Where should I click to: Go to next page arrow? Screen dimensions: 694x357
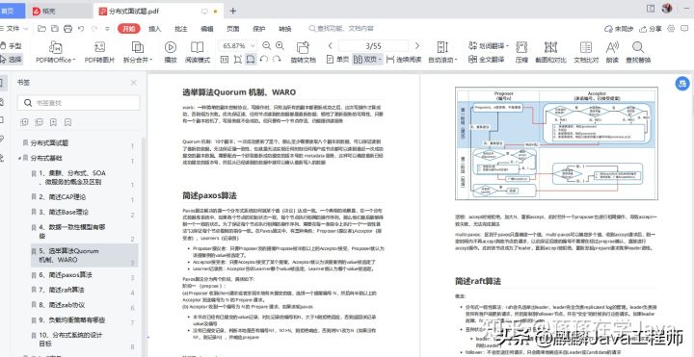tap(417, 45)
